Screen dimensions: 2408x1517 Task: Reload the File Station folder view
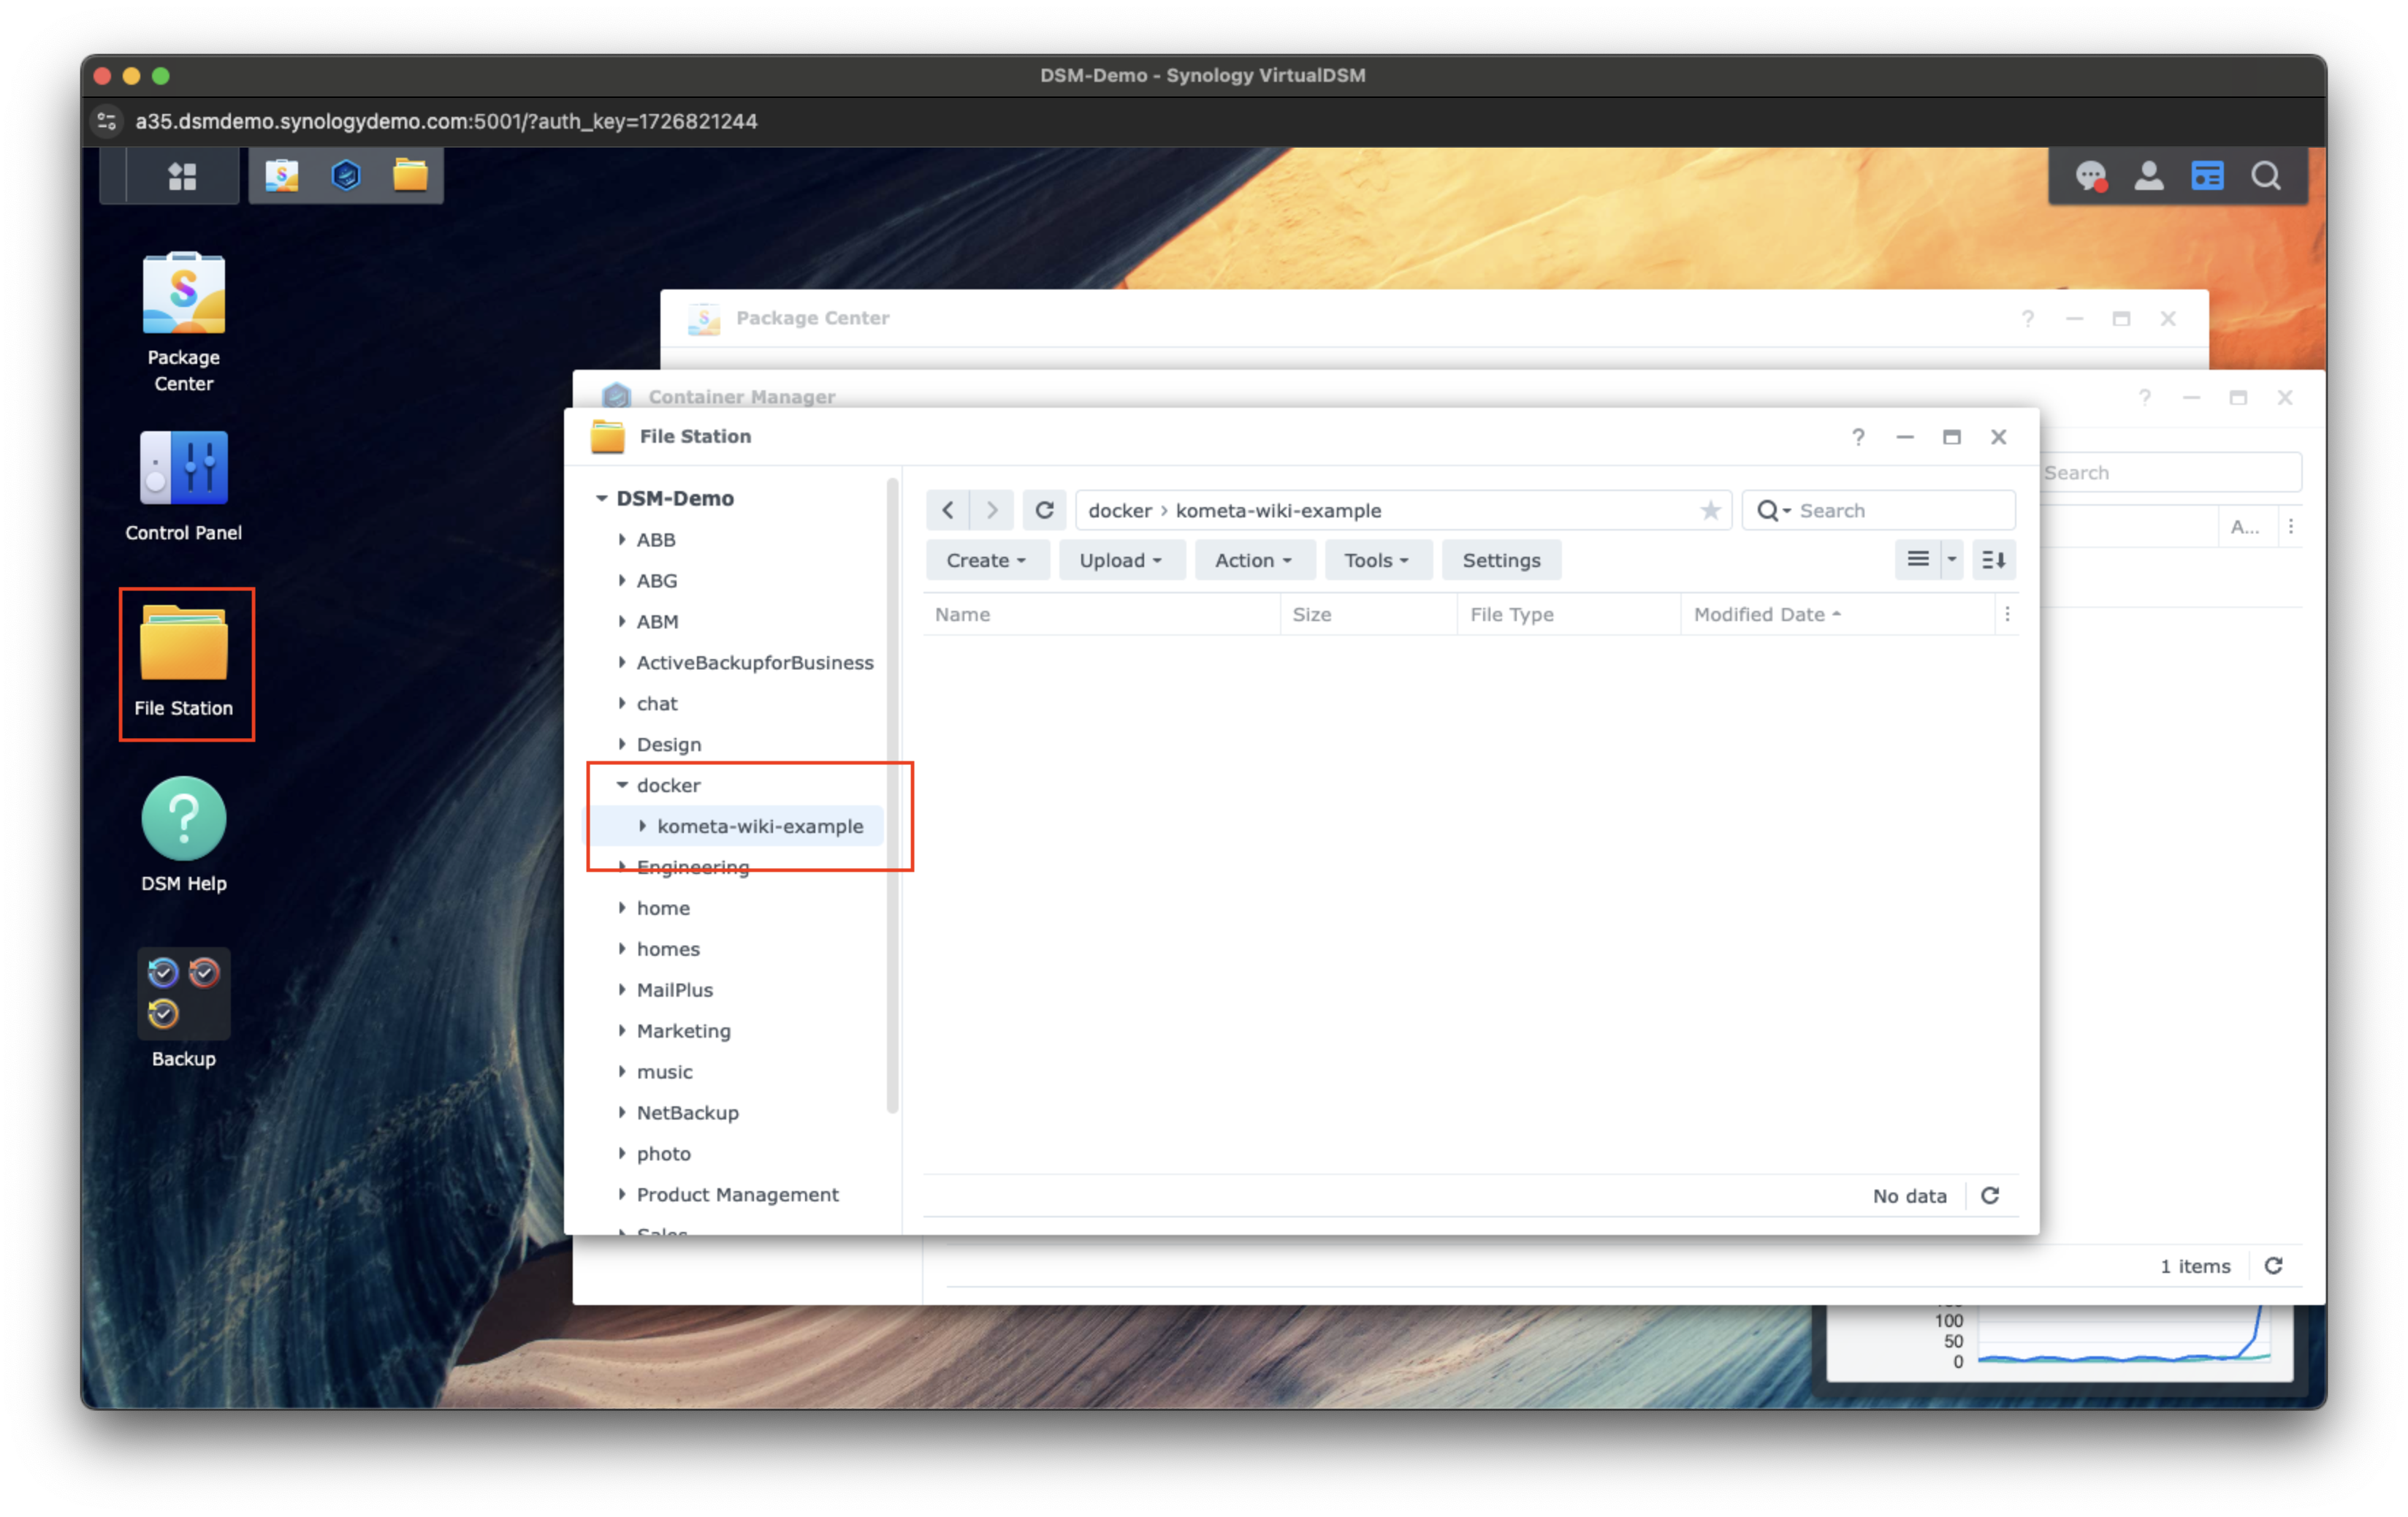[x=1044, y=510]
